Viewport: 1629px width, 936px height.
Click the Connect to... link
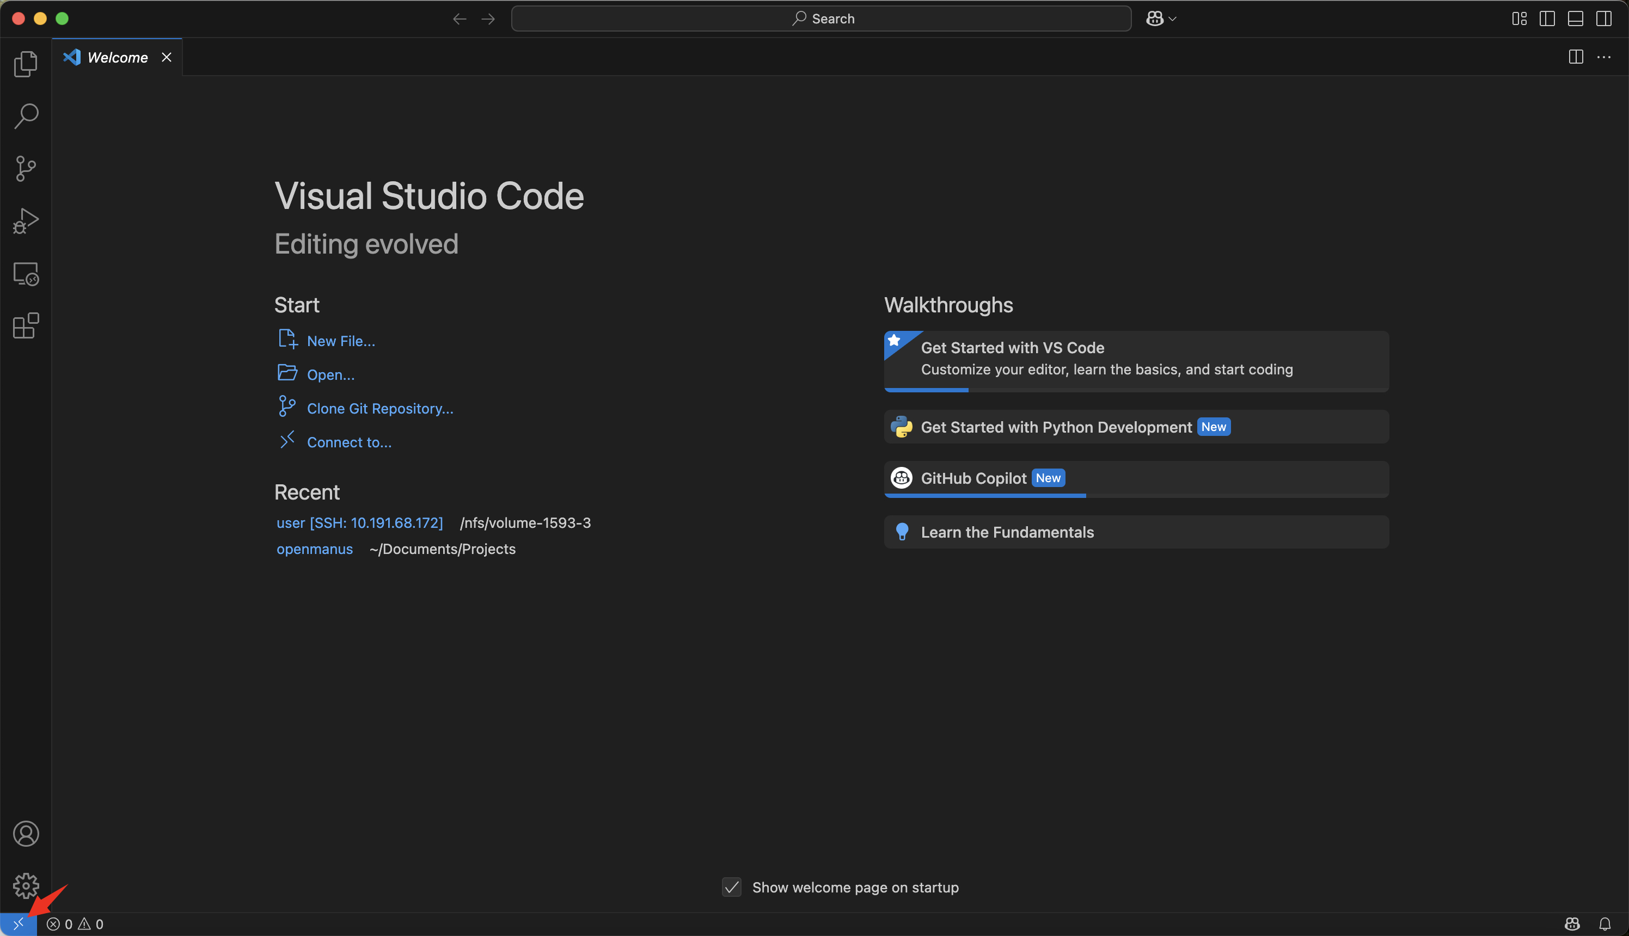tap(349, 442)
